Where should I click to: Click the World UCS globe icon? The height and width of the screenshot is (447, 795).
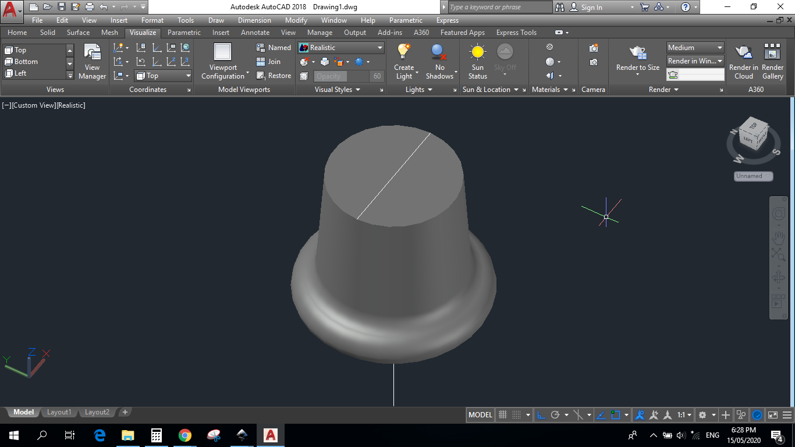[x=186, y=48]
